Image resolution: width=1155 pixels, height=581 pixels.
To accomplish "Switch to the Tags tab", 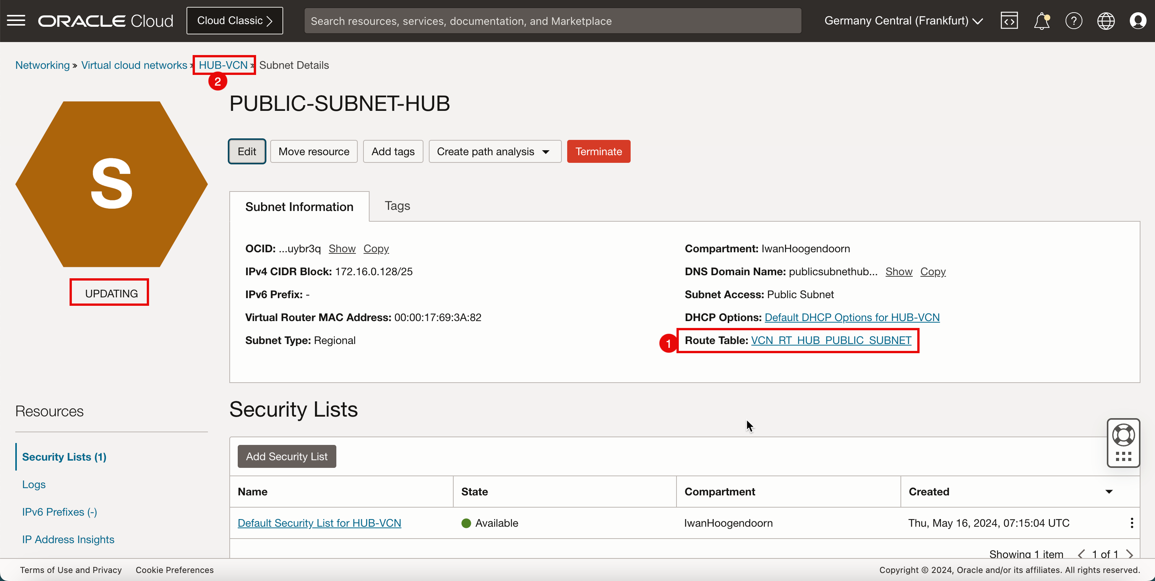I will [x=397, y=205].
